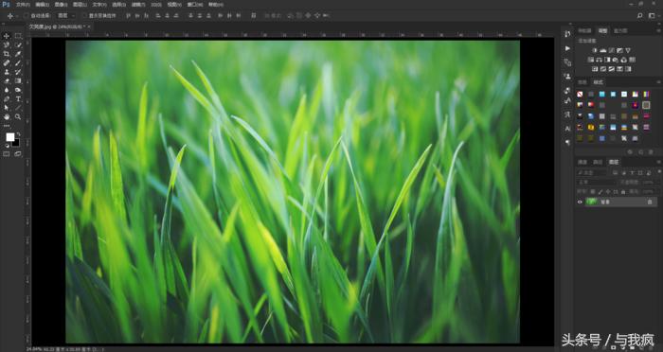Select the Eraser tool

tap(7, 80)
